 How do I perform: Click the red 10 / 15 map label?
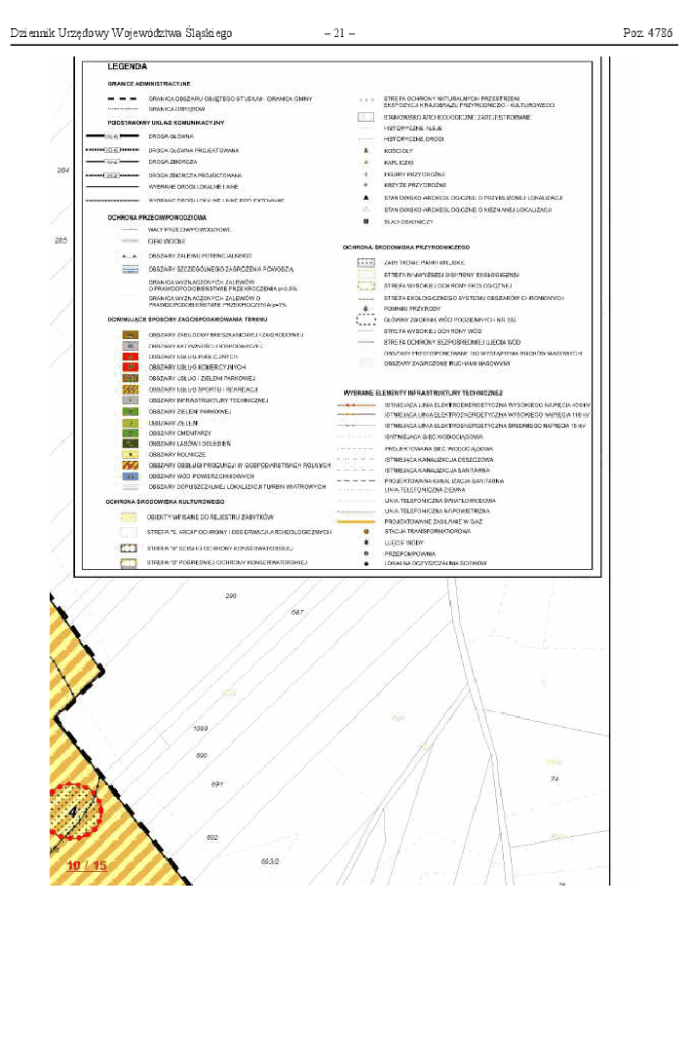[87, 865]
